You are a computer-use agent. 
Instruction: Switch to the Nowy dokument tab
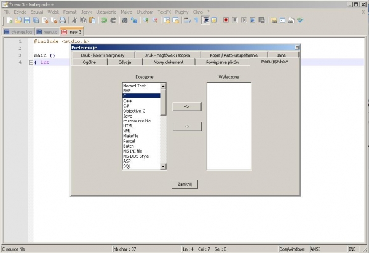[x=168, y=62]
